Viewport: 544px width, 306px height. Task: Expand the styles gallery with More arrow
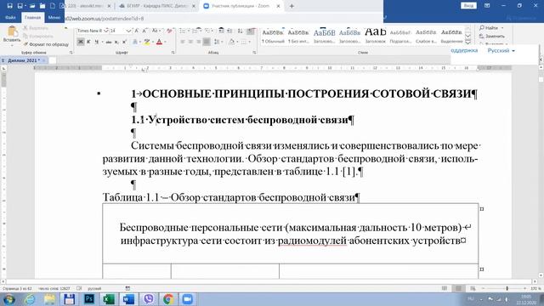[467, 42]
